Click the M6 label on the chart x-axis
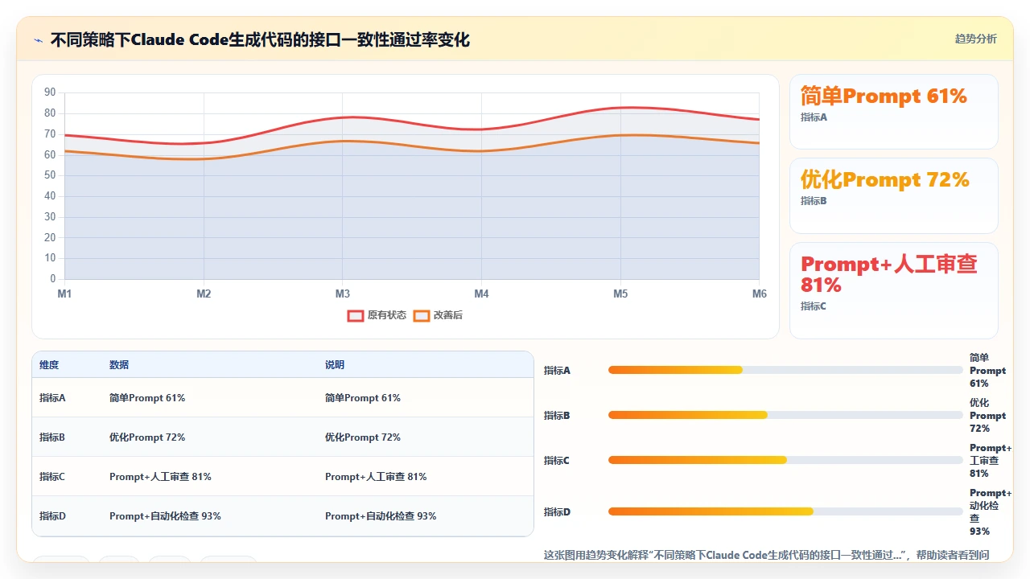Screen dimensions: 1030x579 point(760,294)
